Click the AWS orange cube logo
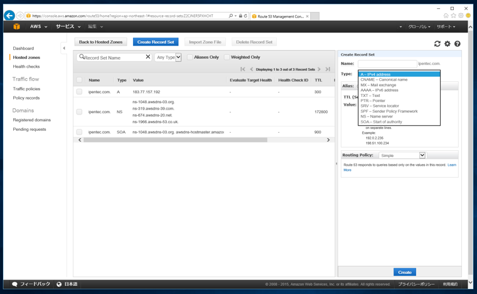The height and width of the screenshot is (294, 477). point(16,27)
